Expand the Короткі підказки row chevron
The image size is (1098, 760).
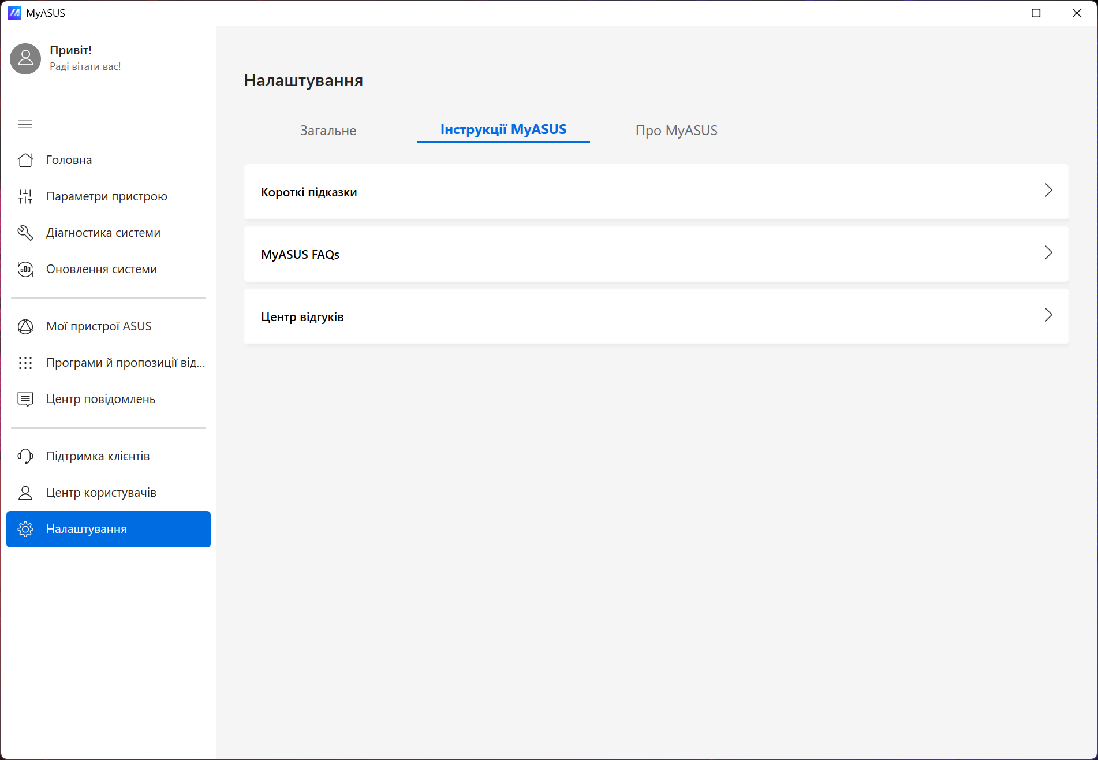tap(1048, 191)
